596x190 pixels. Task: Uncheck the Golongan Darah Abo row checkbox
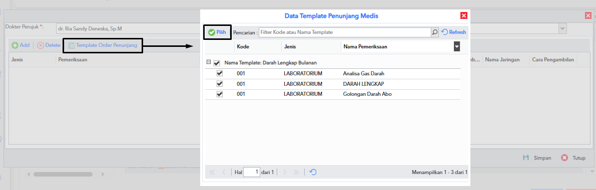(x=219, y=94)
